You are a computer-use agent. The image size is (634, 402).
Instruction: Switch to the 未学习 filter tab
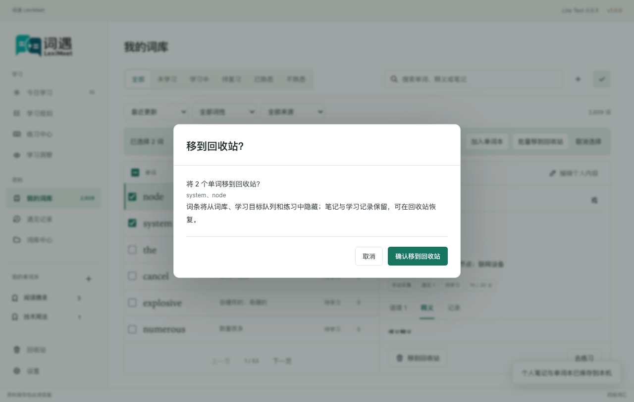tap(167, 79)
